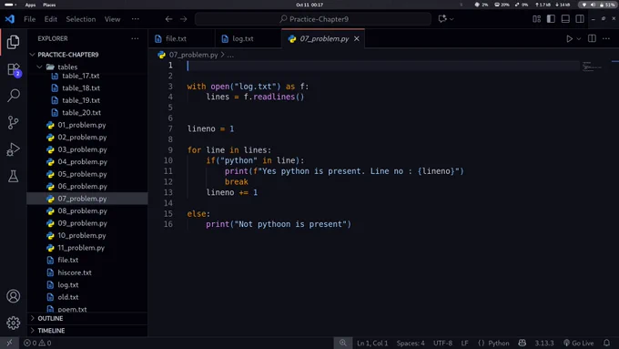Change encoding via UTF-8

pyautogui.click(x=442, y=343)
